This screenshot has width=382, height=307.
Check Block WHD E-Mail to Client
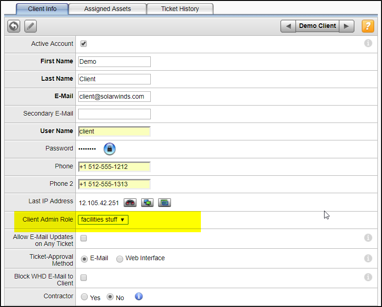(84, 278)
